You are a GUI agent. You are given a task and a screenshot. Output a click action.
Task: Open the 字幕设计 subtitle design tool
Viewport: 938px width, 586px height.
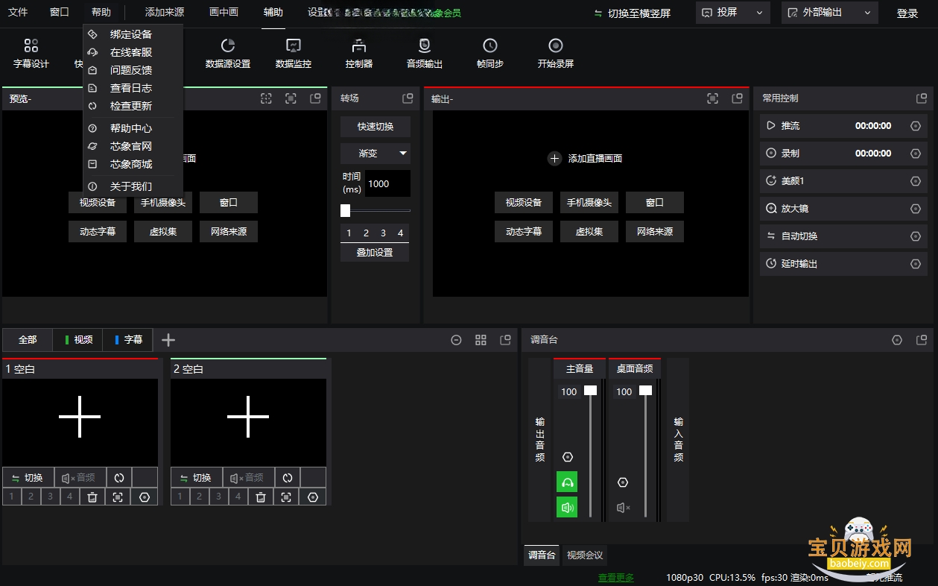(x=31, y=54)
